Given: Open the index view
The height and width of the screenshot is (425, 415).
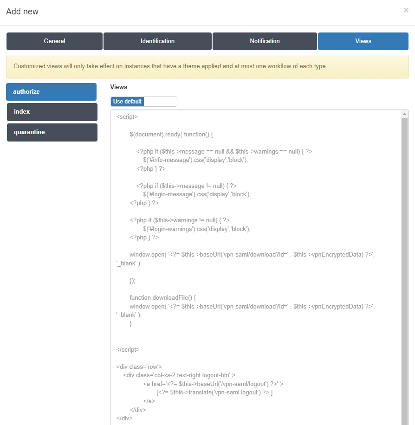Looking at the screenshot, I should [52, 112].
